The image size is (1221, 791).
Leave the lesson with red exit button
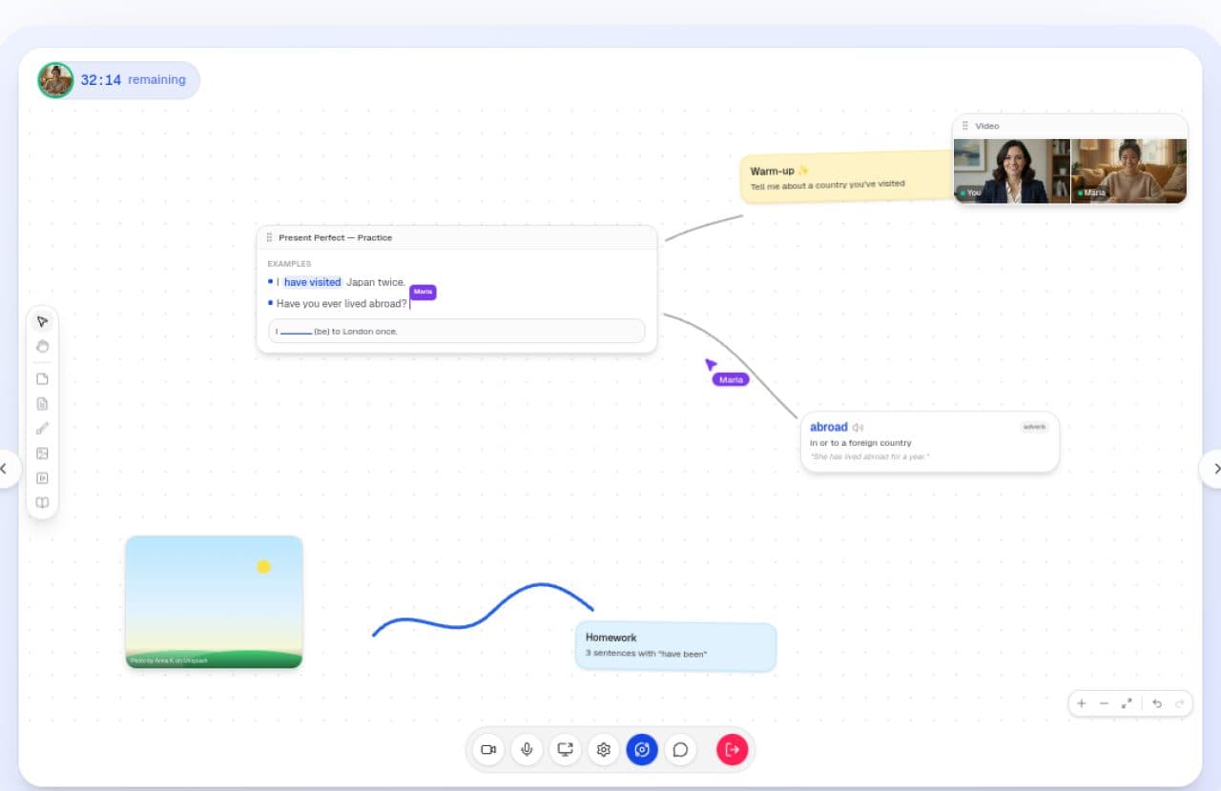tap(733, 750)
